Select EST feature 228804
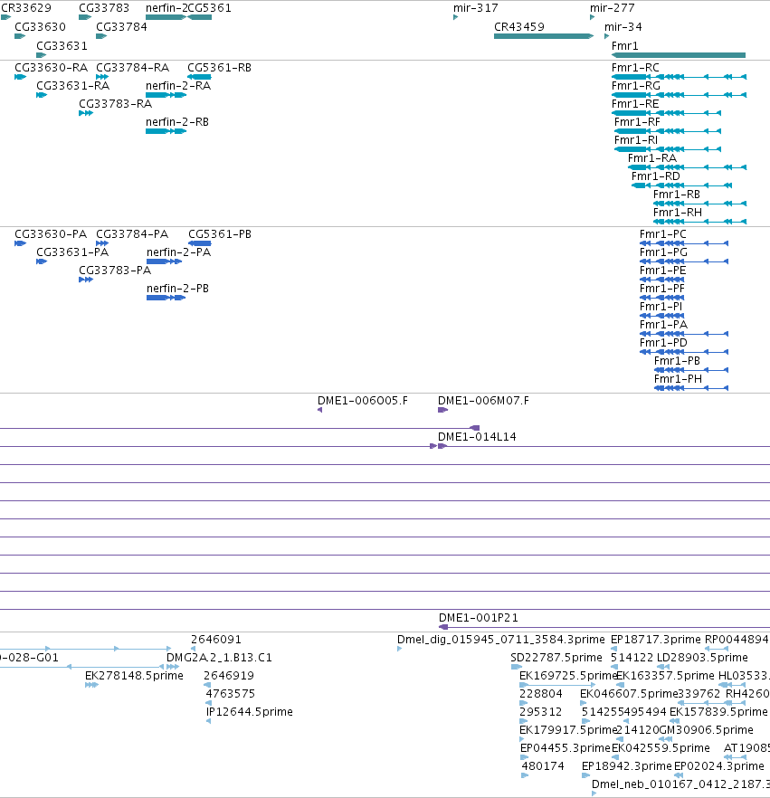Viewport: 770px width, 798px height. (523, 703)
